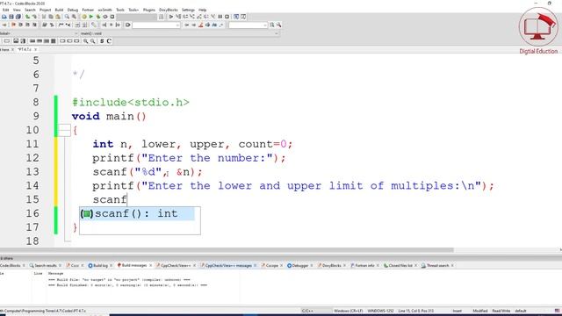Click the green Run triangle icon
This screenshot has height=316, width=562.
coord(91,17)
